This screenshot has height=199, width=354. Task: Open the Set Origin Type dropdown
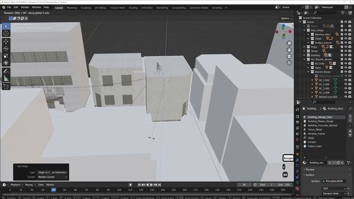53,172
